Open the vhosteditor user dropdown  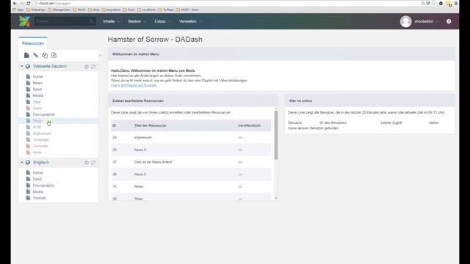pyautogui.click(x=426, y=21)
